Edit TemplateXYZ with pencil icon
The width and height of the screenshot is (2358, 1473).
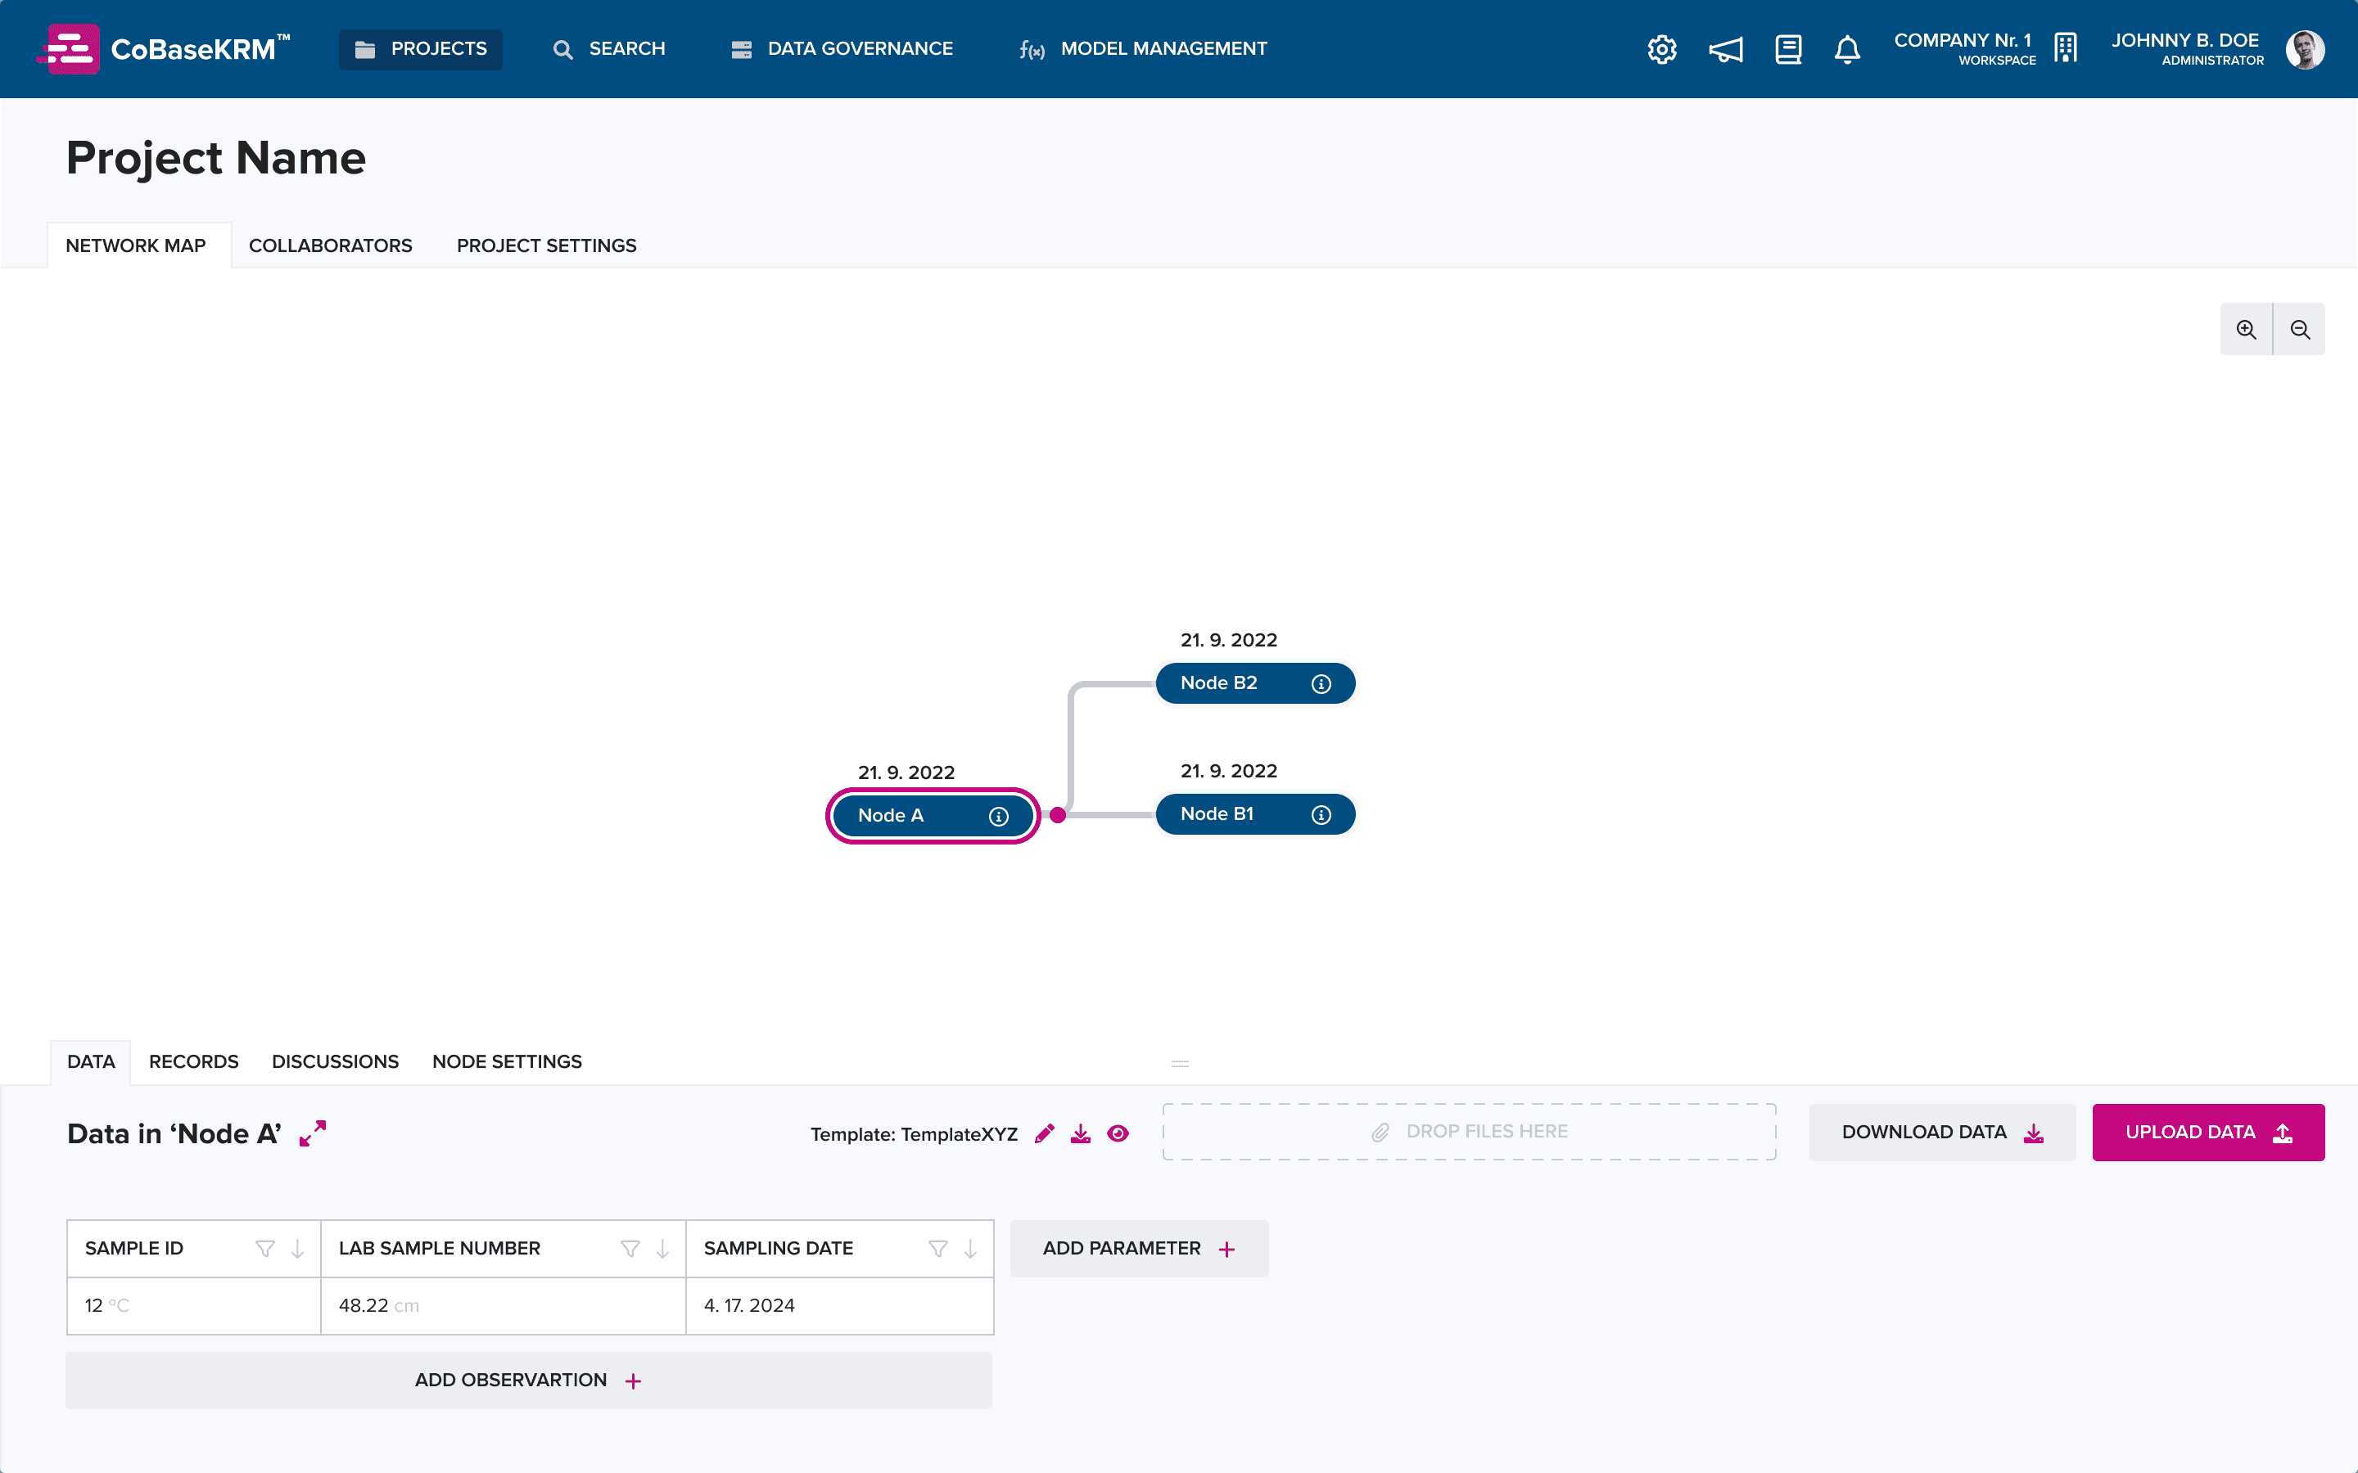click(1045, 1133)
